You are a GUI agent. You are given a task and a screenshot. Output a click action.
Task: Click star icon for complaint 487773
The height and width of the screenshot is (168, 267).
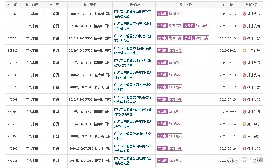click(x=244, y=124)
